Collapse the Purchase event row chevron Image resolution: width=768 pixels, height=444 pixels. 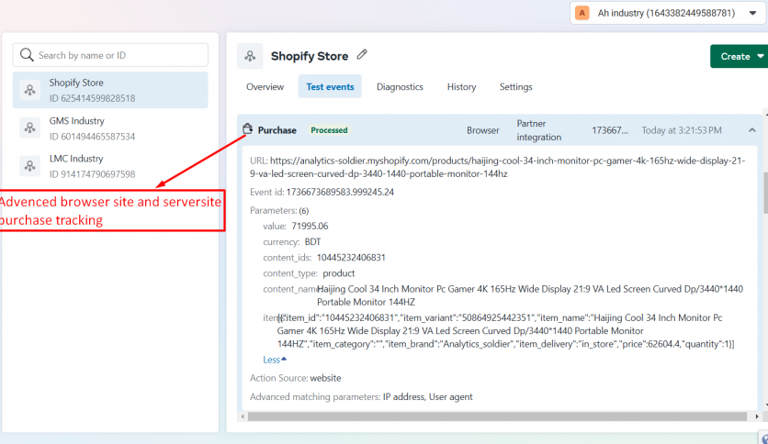tap(751, 130)
